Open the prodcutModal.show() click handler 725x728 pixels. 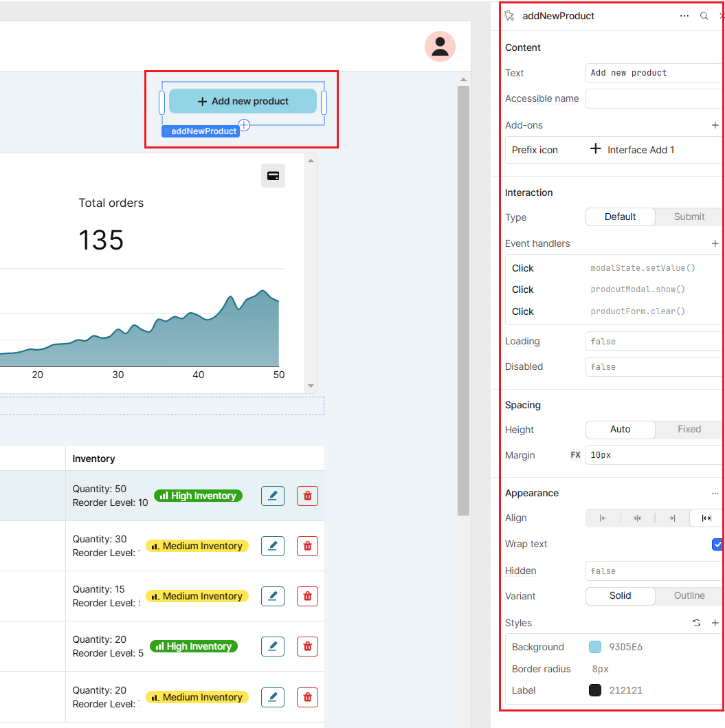pos(613,289)
